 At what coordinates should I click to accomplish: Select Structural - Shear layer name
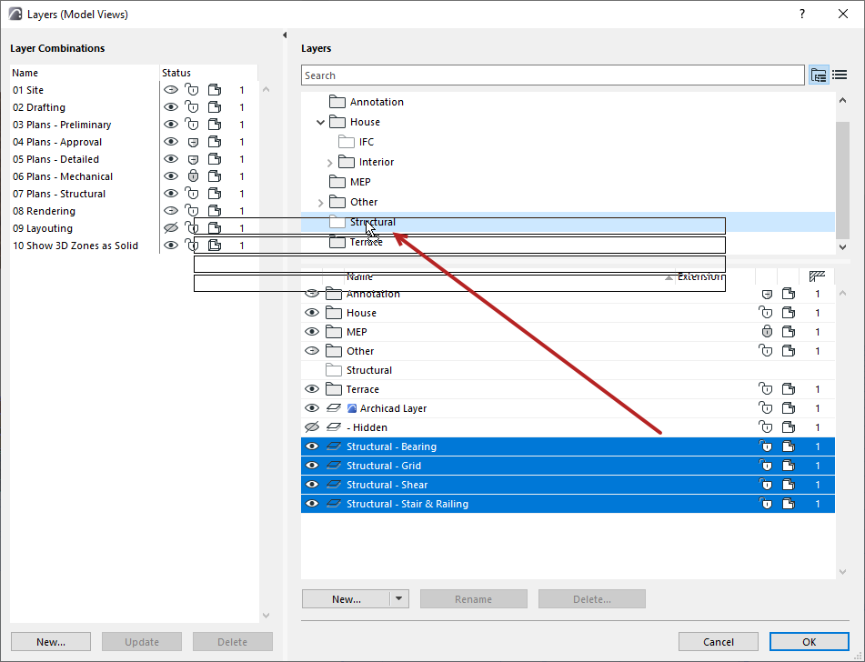387,485
